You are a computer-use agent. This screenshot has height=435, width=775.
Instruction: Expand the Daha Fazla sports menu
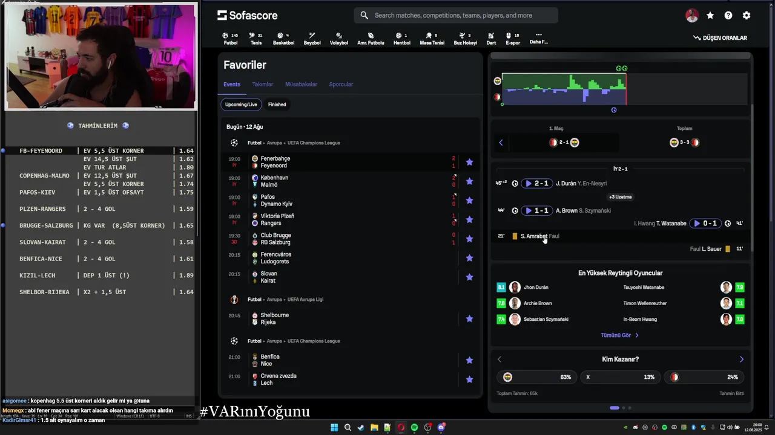click(x=539, y=38)
